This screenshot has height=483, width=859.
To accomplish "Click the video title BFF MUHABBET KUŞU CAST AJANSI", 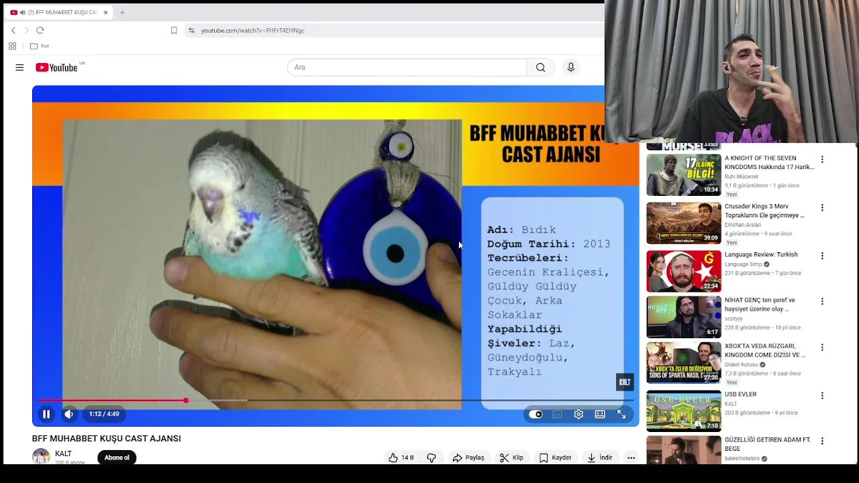I will [107, 438].
